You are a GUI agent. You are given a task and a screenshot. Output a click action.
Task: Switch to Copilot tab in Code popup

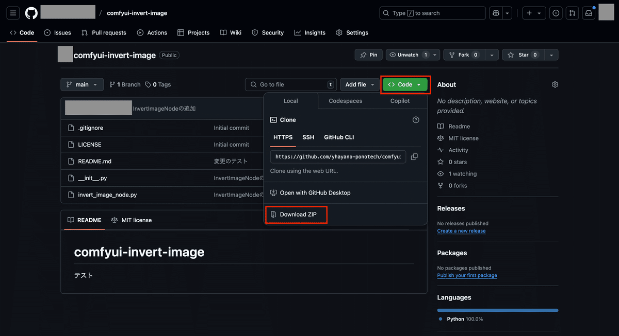pyautogui.click(x=400, y=101)
